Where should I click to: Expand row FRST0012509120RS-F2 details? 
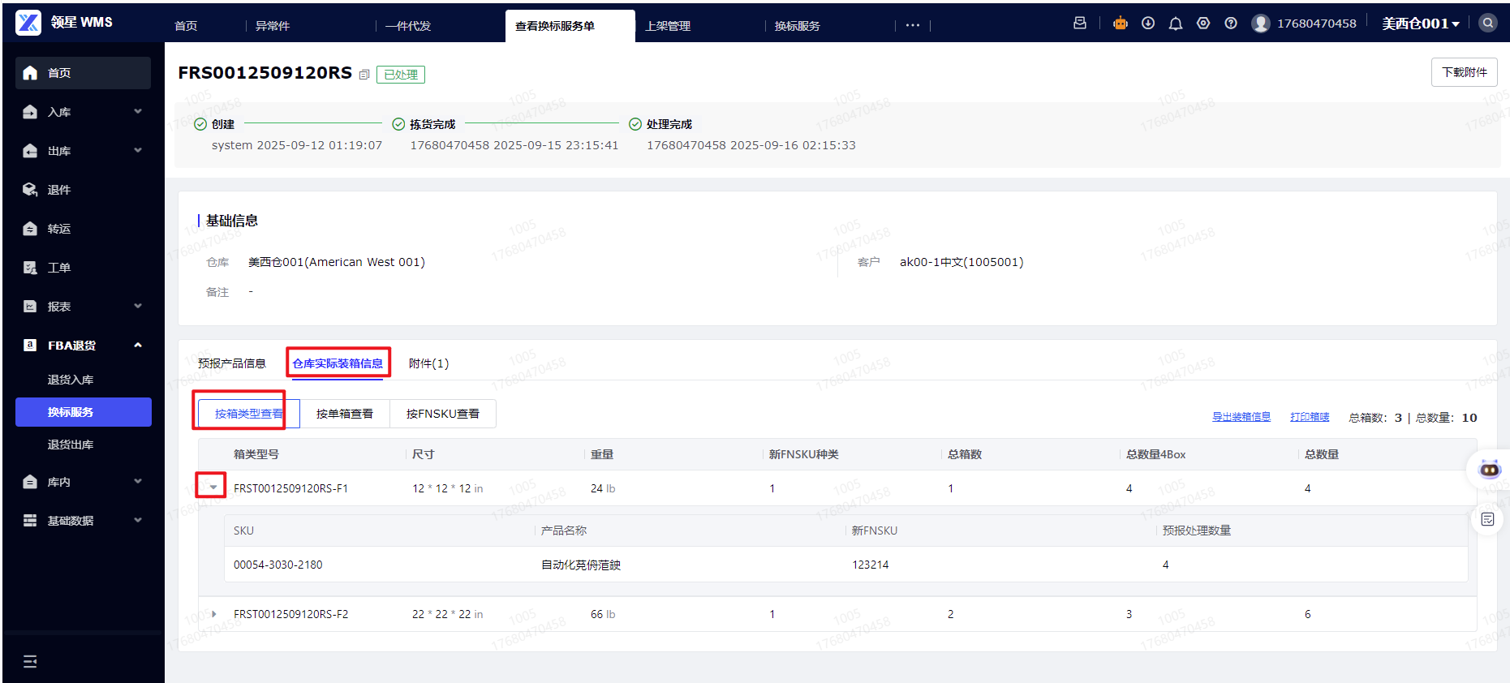(x=213, y=614)
